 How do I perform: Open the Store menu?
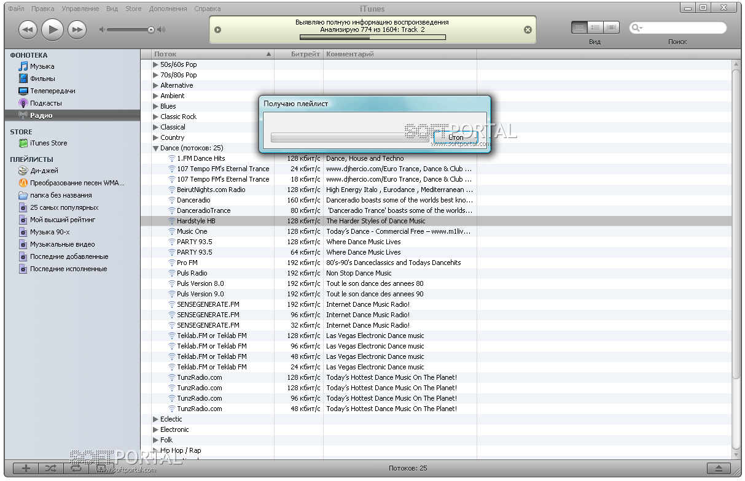tap(133, 9)
